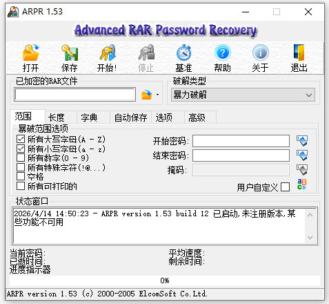Click the clear icon beside 结束密码

point(302,155)
